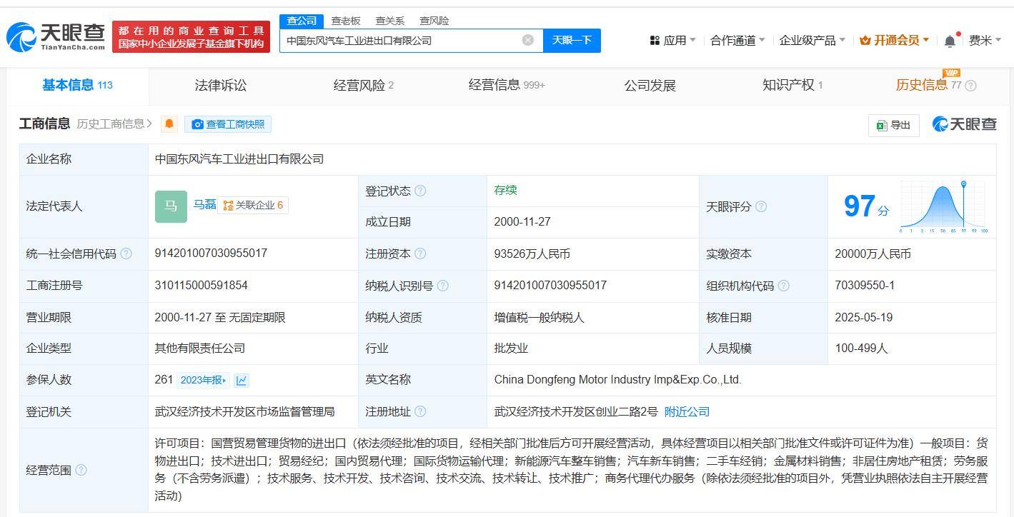Click the 查看工商快照 button
The height and width of the screenshot is (517, 1014).
[x=228, y=124]
